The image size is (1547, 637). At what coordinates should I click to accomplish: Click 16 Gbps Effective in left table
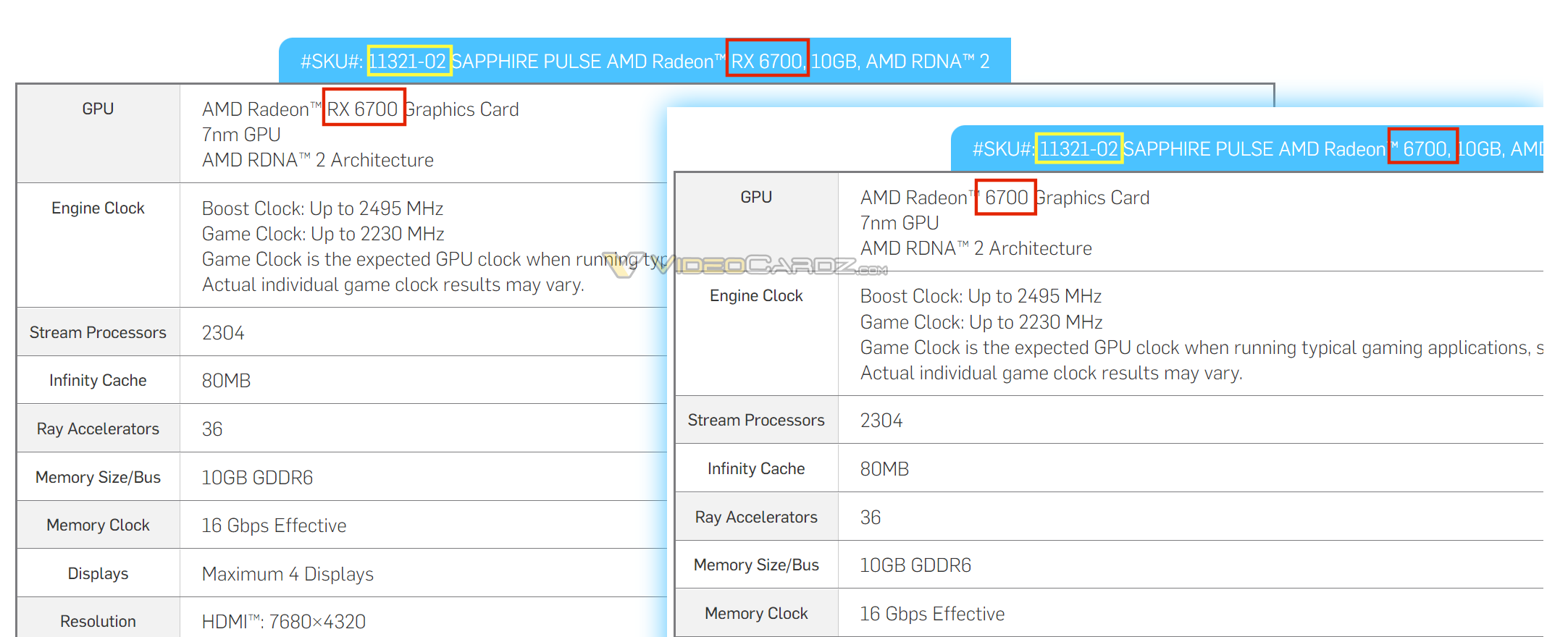[x=274, y=526]
